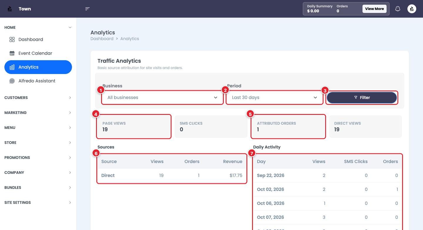
Task: Click the Town brand name
Action: pos(25,9)
